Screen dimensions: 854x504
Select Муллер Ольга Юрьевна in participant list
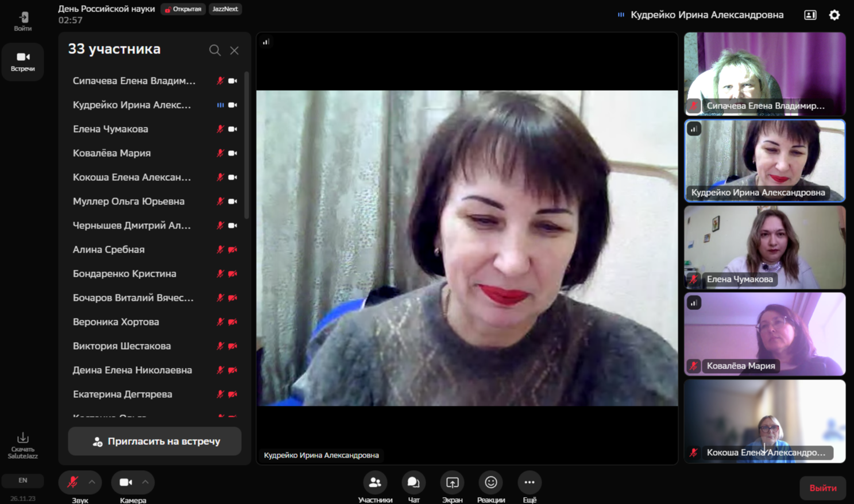click(x=129, y=201)
